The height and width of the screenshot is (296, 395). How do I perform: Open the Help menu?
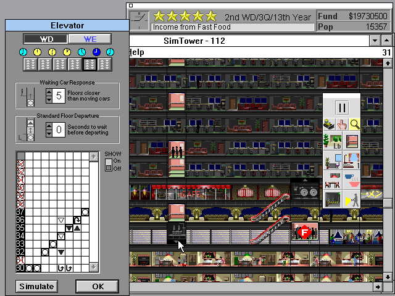[137, 52]
